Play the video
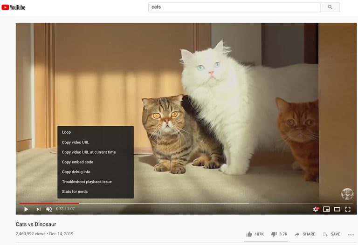This screenshot has width=358, height=245. tap(26, 209)
